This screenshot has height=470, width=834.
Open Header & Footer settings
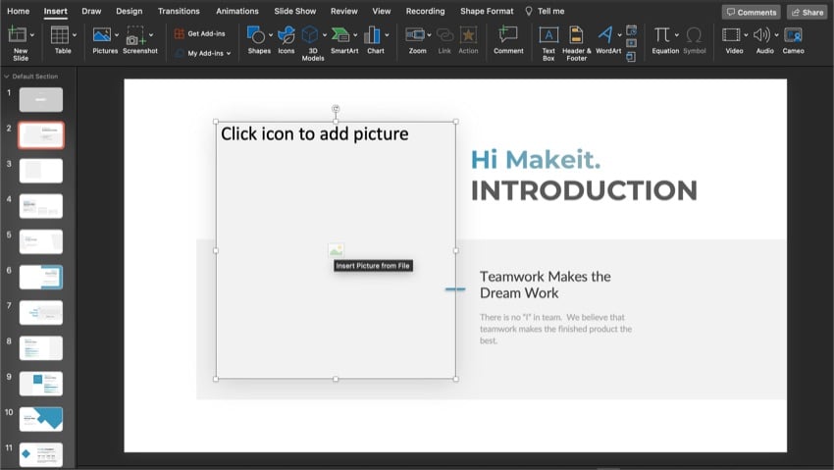coord(576,36)
